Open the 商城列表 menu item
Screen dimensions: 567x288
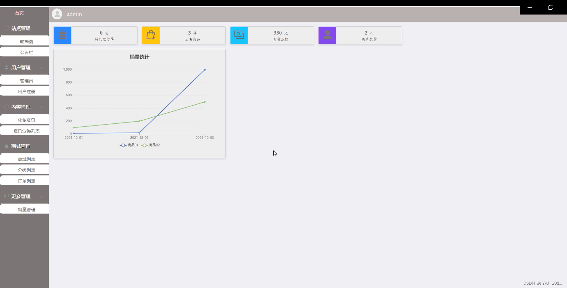24,159
